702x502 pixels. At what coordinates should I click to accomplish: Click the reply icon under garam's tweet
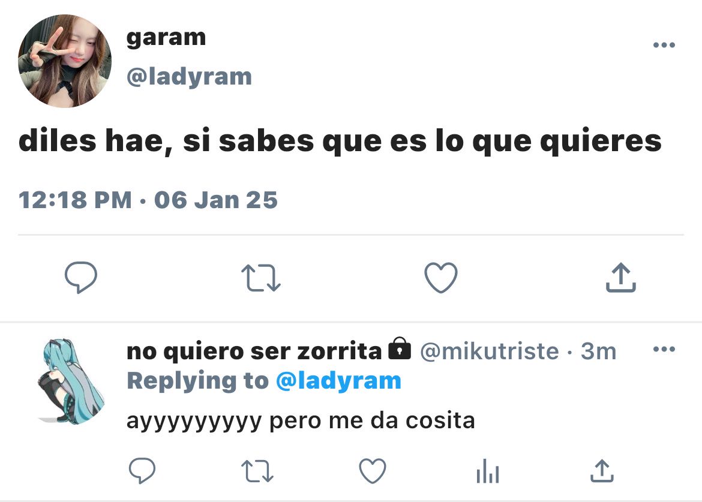(x=80, y=278)
